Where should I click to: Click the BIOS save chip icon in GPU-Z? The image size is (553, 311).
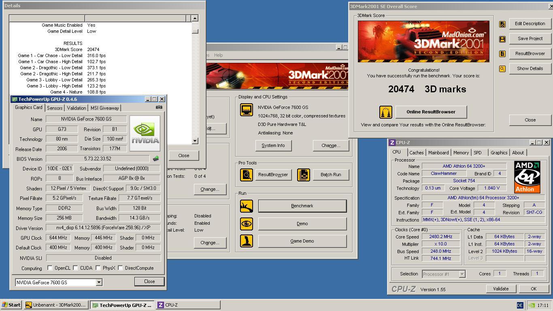click(x=156, y=159)
